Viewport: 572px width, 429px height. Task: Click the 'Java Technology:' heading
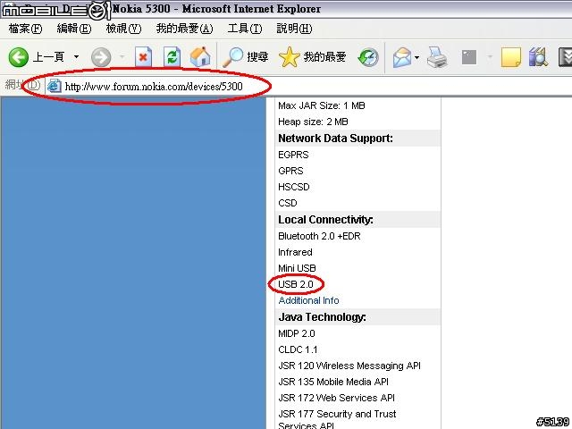pos(322,317)
